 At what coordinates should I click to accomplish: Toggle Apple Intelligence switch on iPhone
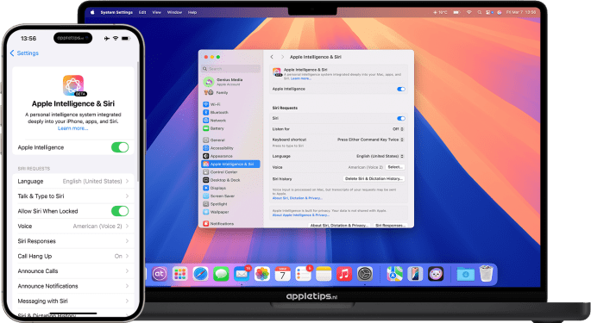pyautogui.click(x=120, y=147)
